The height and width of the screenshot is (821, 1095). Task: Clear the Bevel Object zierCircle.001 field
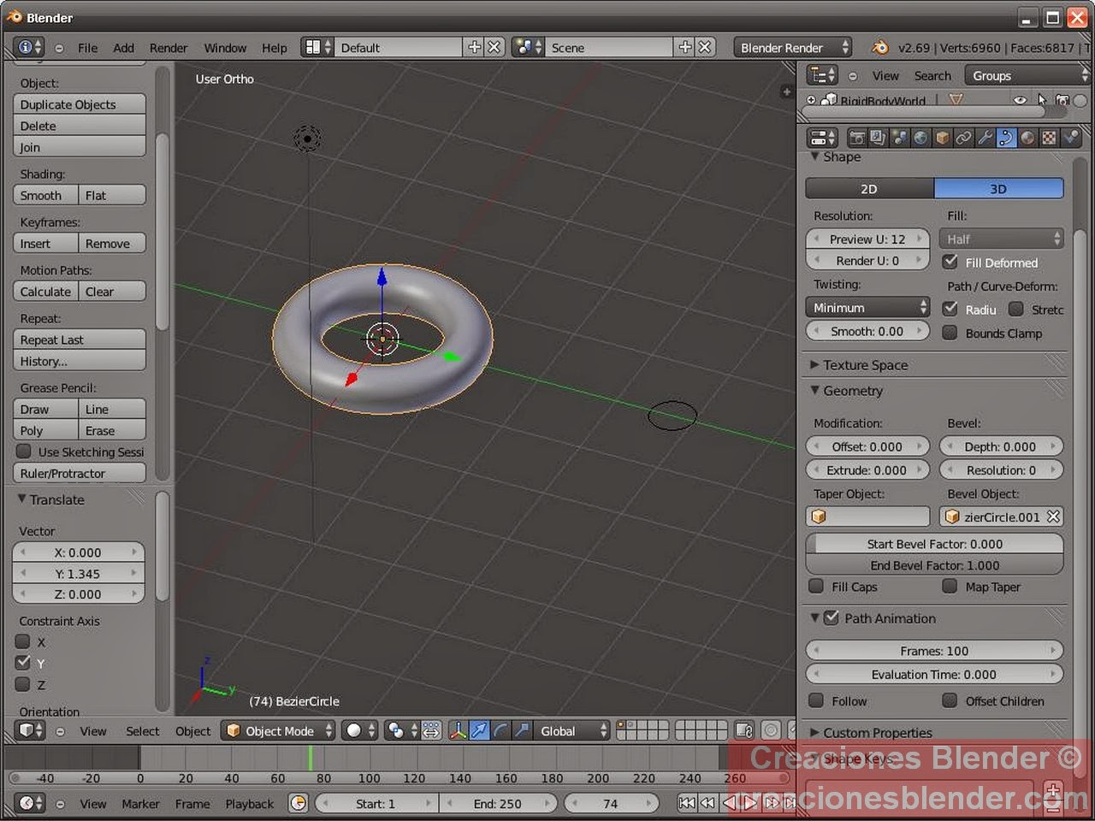coord(1053,517)
